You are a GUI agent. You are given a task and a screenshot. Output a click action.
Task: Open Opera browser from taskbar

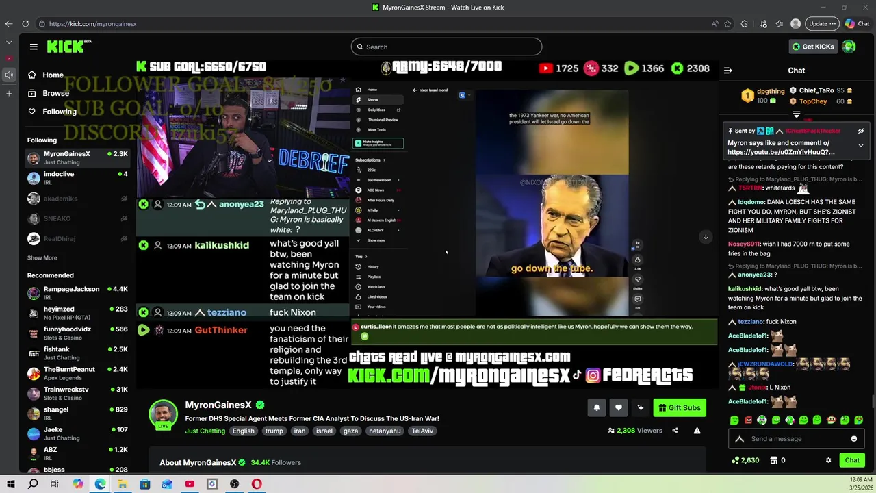(257, 484)
